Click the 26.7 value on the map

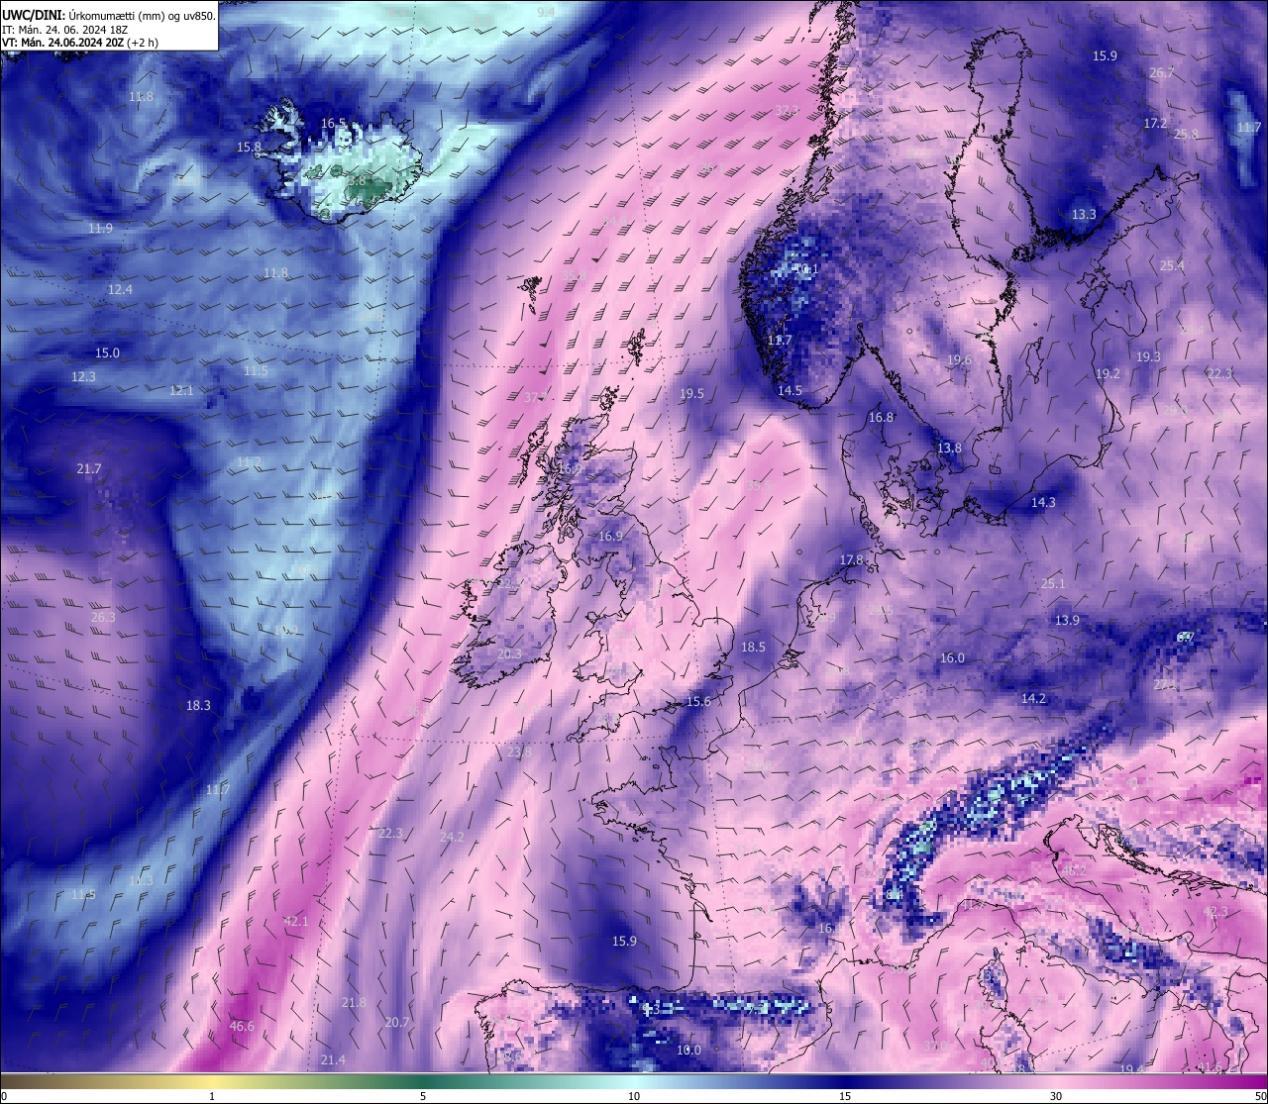[x=1161, y=72]
